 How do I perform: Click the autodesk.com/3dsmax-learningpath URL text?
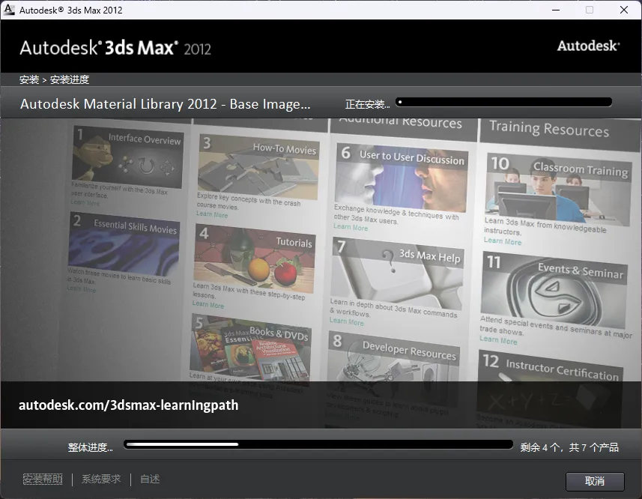point(129,405)
